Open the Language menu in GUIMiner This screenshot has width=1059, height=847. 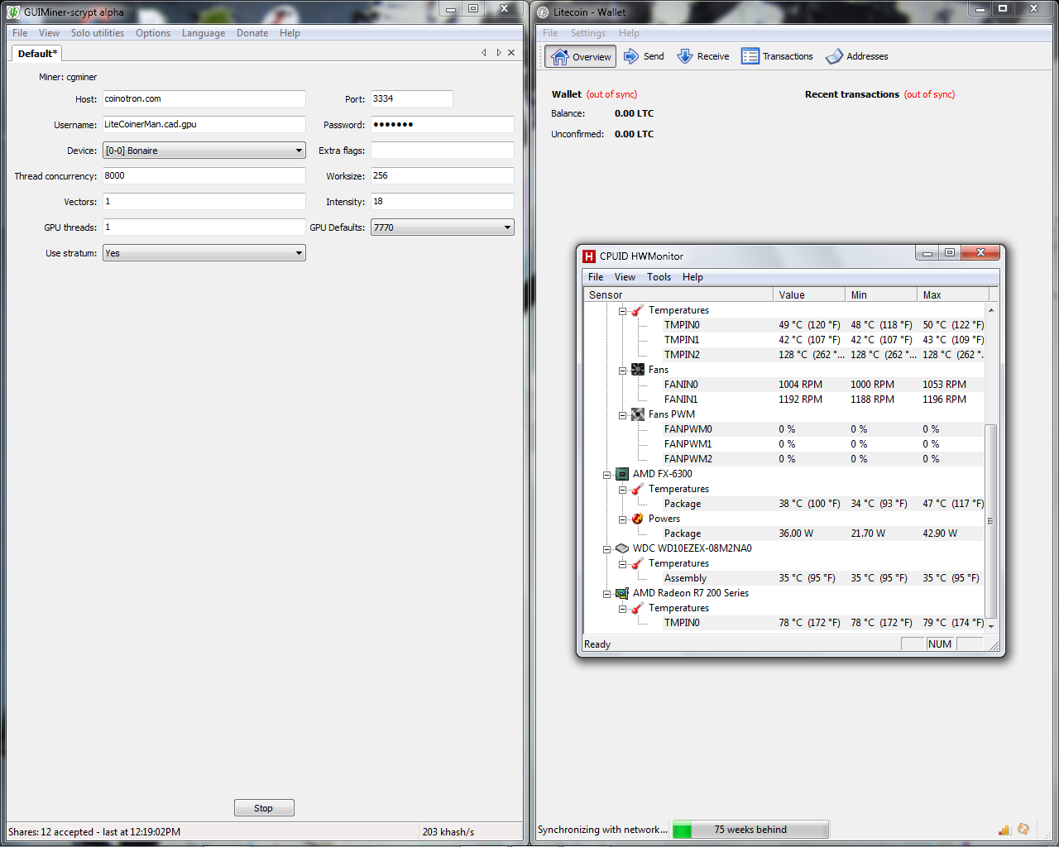coord(204,33)
